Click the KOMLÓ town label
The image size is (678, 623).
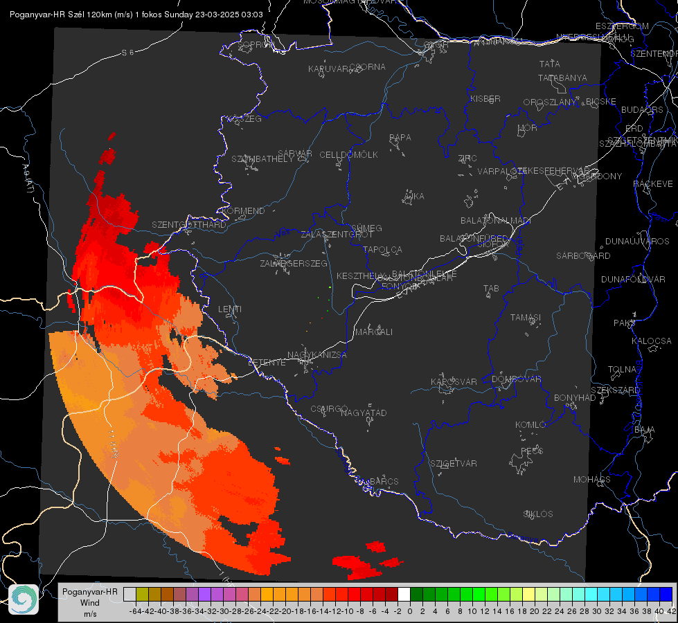coord(530,425)
